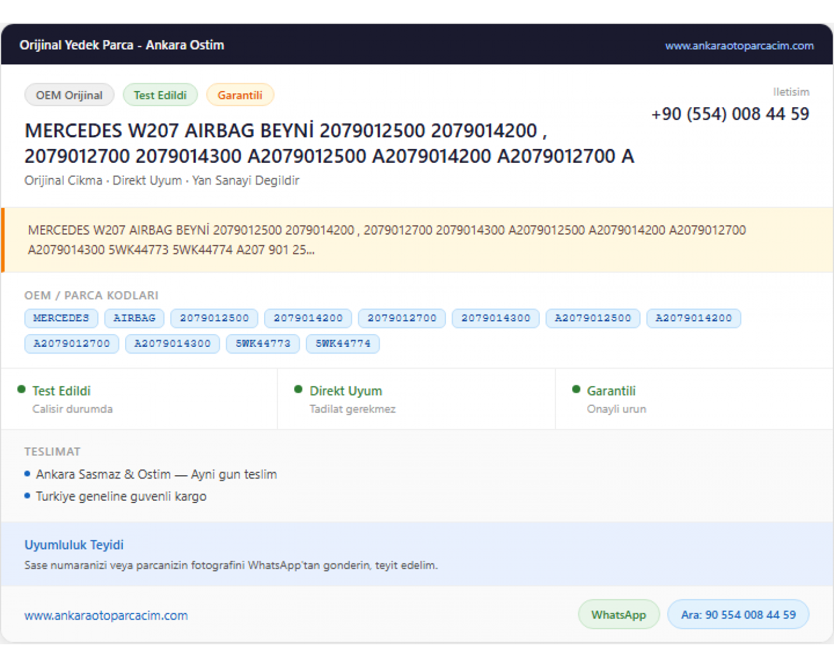Click the yellow description excerpt box
Viewport: 834px width, 667px height.
418,240
